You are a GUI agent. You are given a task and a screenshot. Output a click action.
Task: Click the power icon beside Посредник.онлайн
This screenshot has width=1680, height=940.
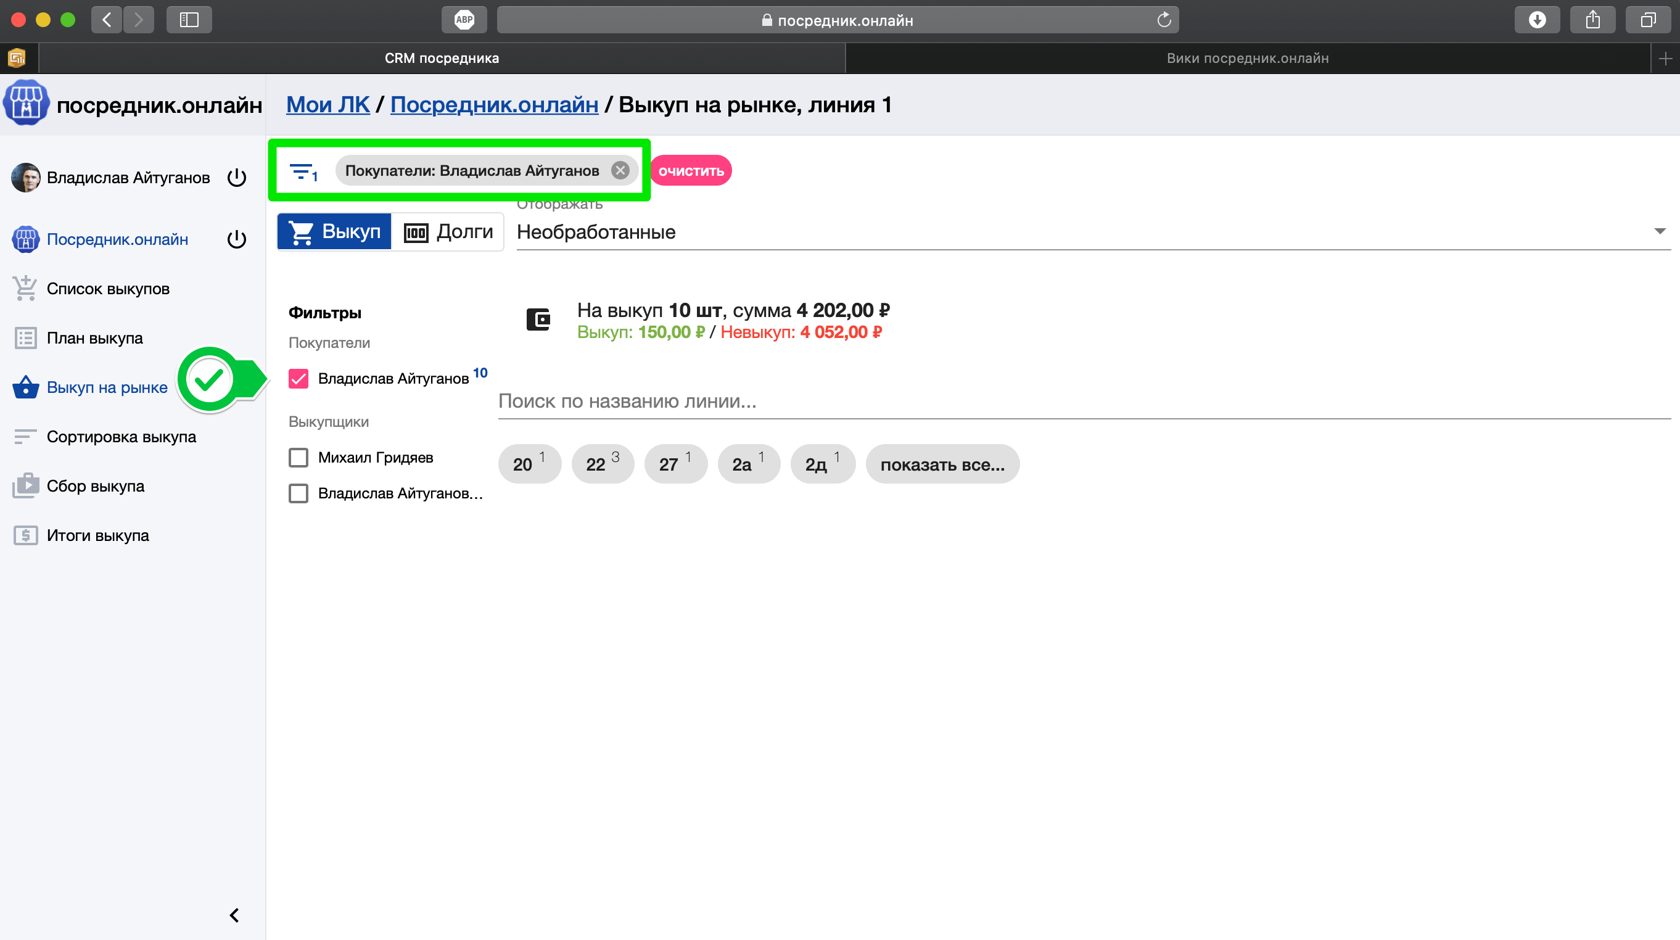[x=237, y=239]
